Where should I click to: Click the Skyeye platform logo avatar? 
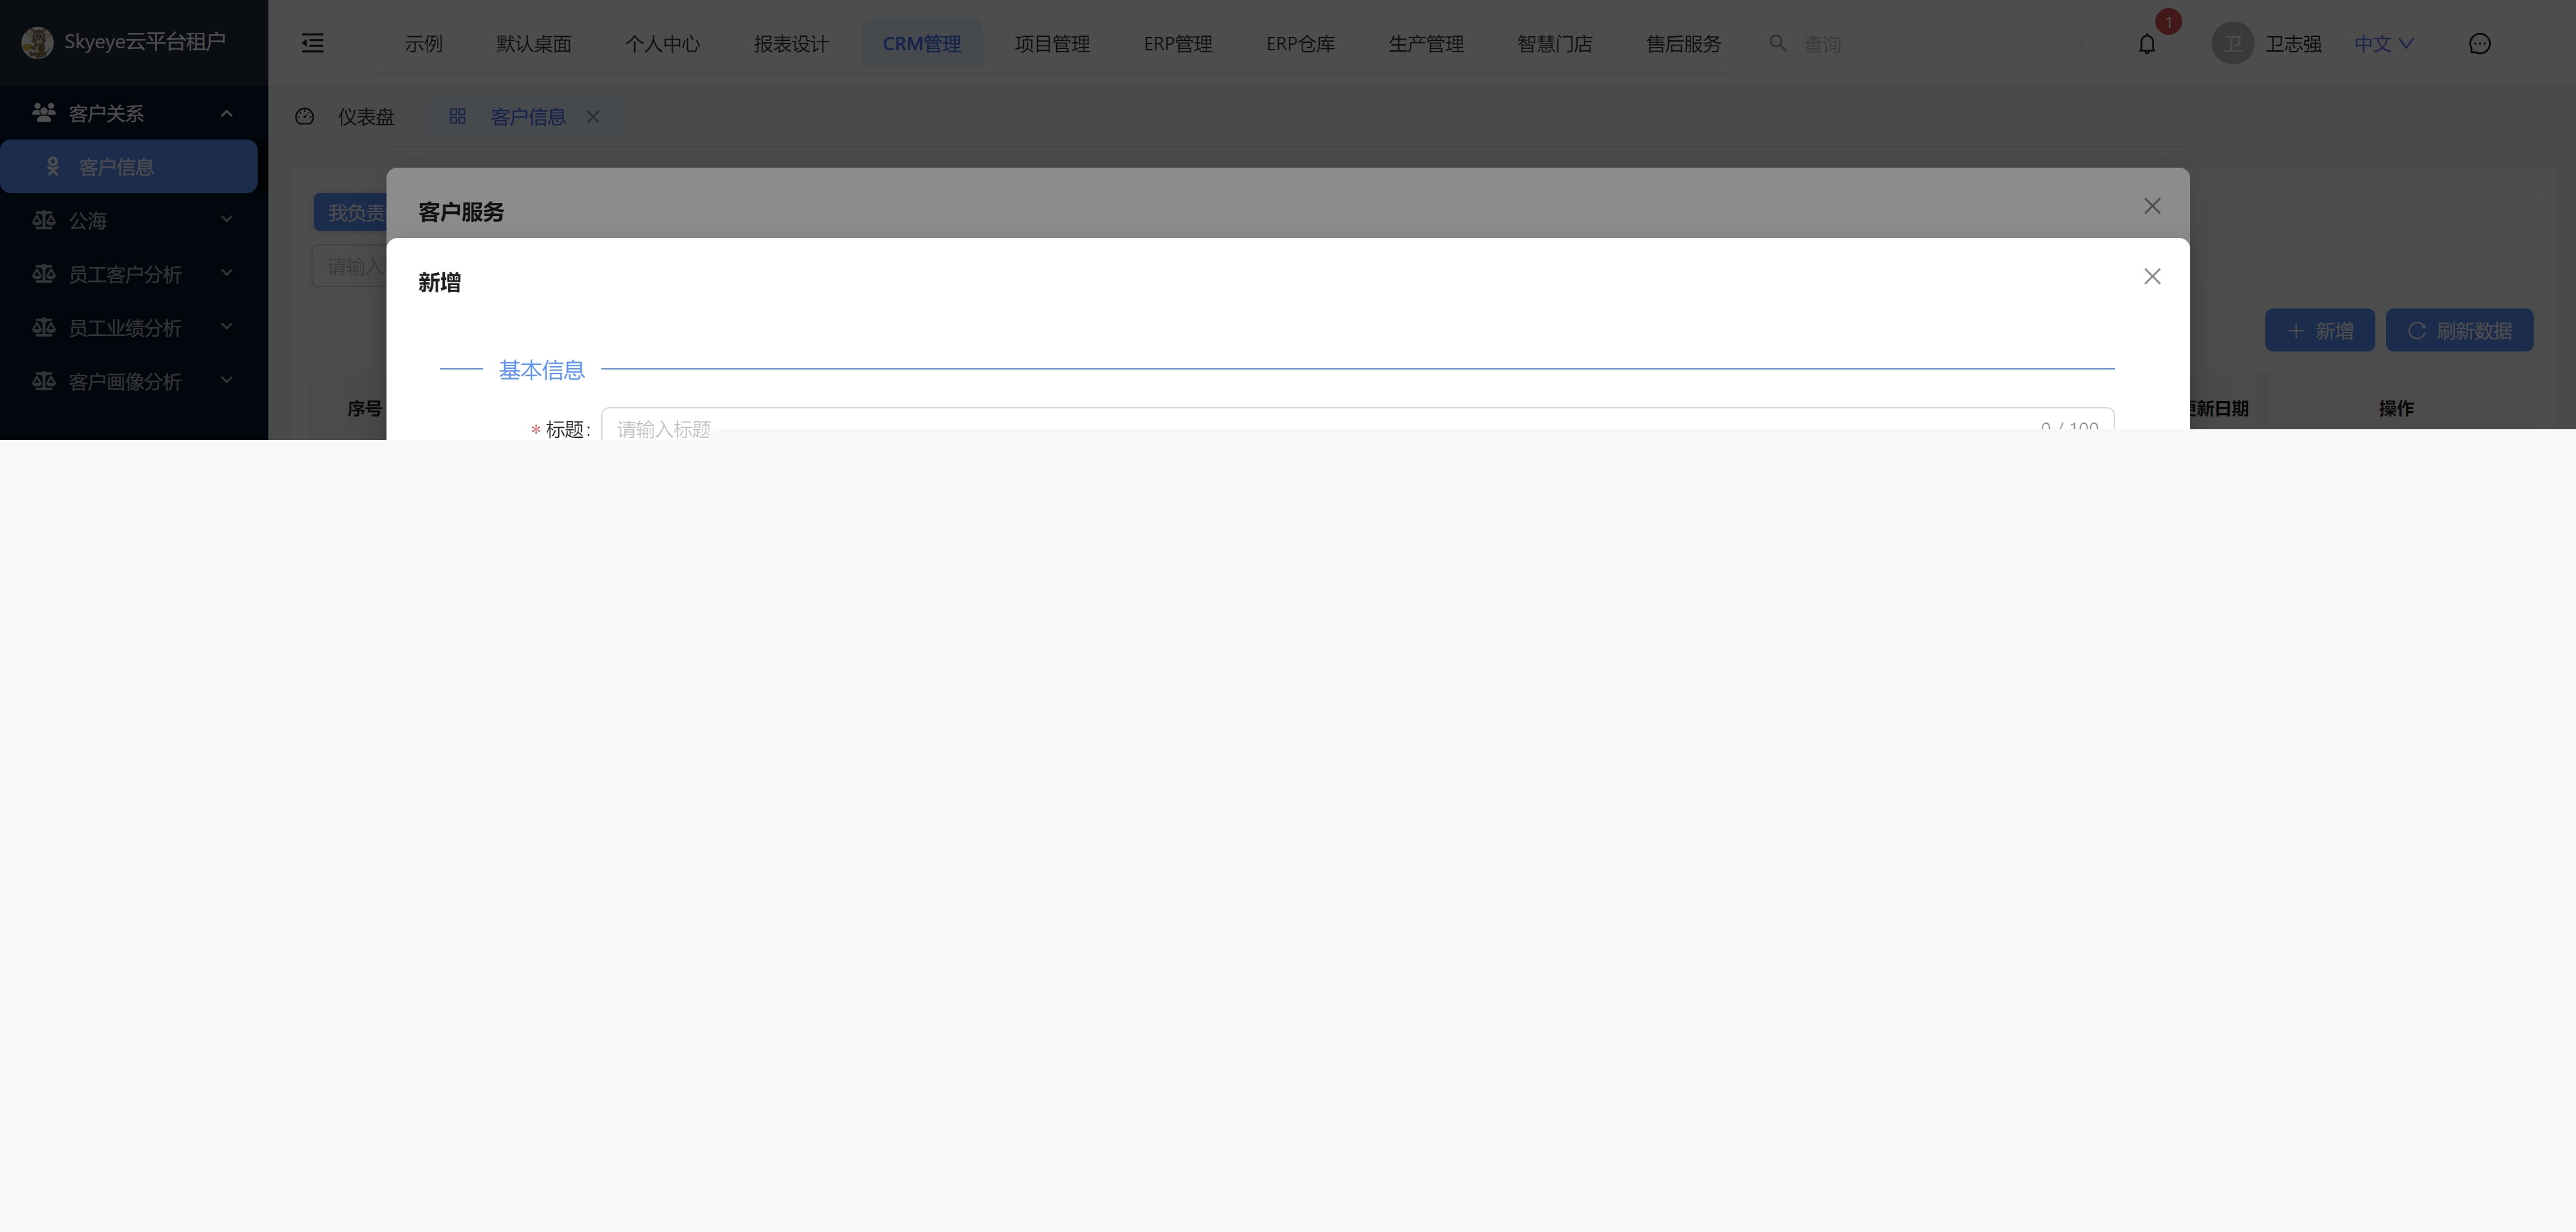tap(37, 42)
